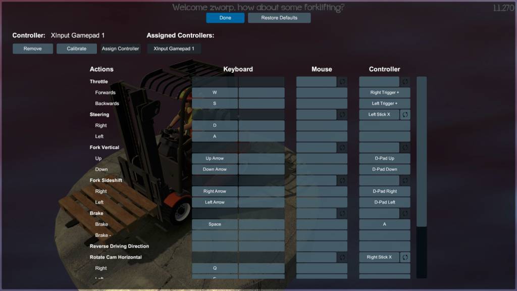Select XInput Gamepad 1 under Assigned Controllers
The height and width of the screenshot is (291, 517).
click(174, 48)
